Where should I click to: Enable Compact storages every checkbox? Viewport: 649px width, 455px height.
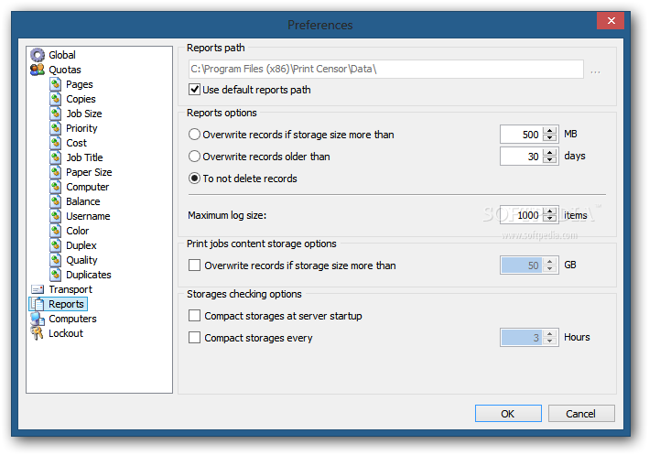coord(195,338)
